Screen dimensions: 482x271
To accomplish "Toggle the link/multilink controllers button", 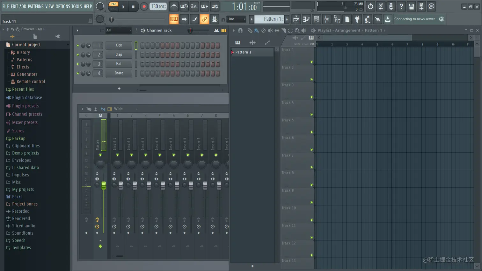I will coord(204,19).
